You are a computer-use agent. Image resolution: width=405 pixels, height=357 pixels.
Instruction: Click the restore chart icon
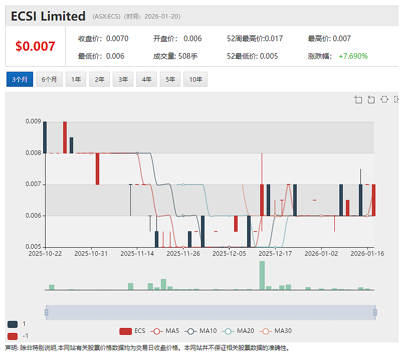pos(384,99)
